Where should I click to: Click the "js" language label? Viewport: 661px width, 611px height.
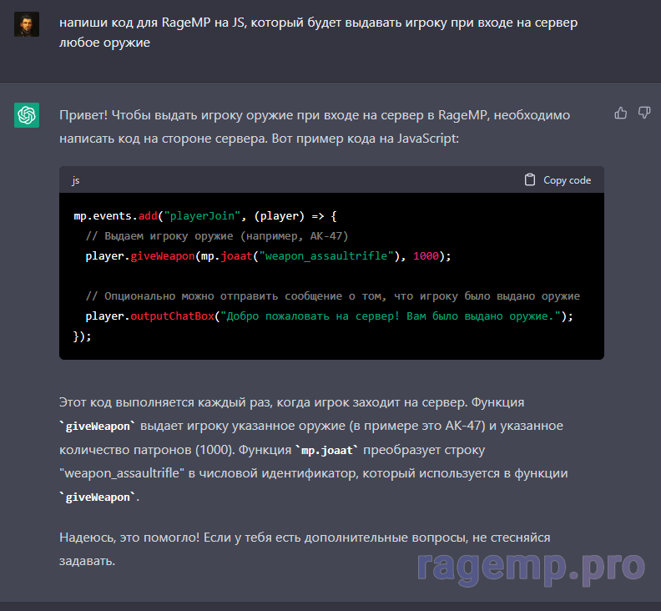[x=76, y=180]
